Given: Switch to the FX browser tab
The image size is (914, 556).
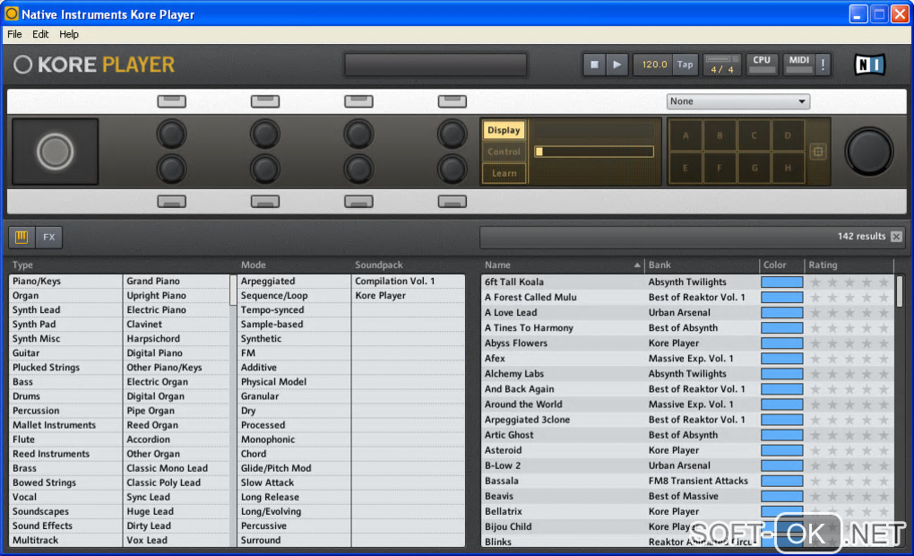Looking at the screenshot, I should tap(49, 237).
